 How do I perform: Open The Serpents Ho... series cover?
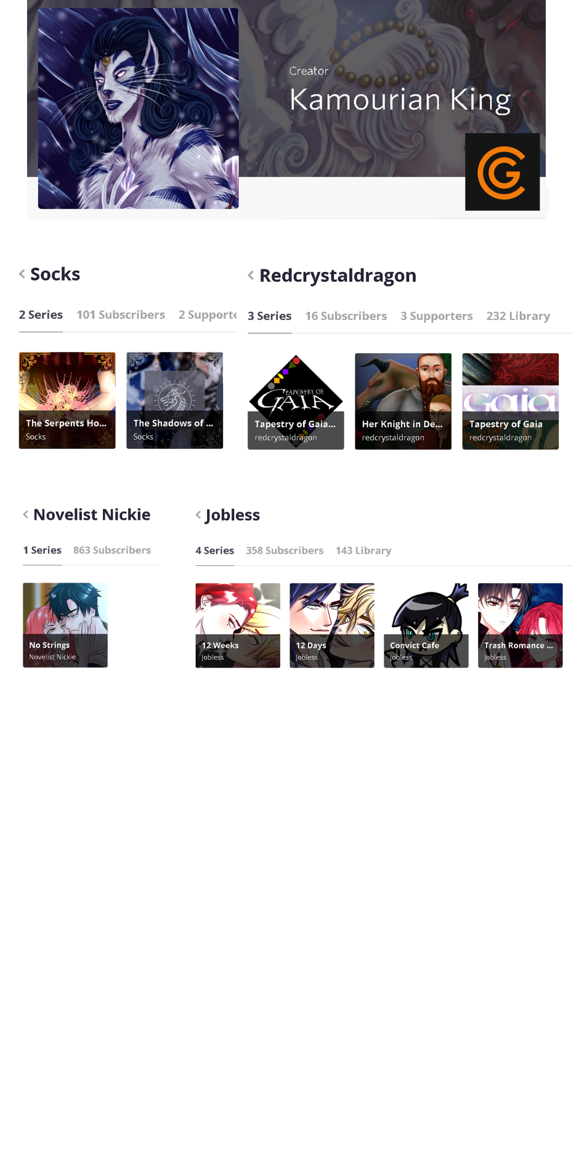pyautogui.click(x=67, y=400)
